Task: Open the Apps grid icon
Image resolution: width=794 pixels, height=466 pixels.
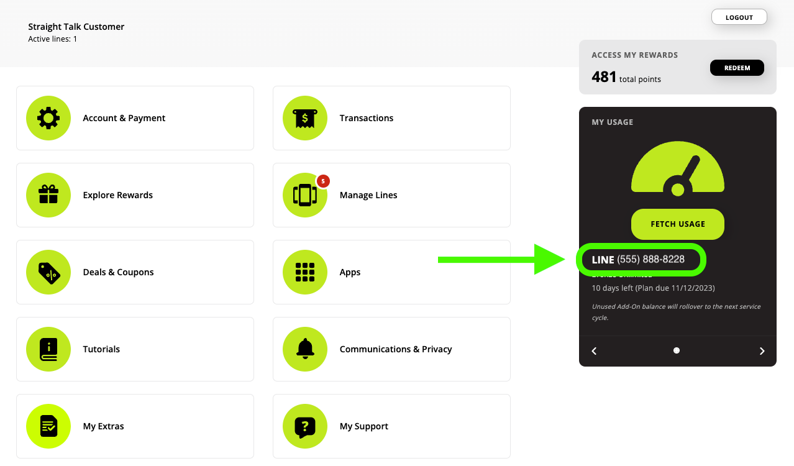Action: point(305,272)
